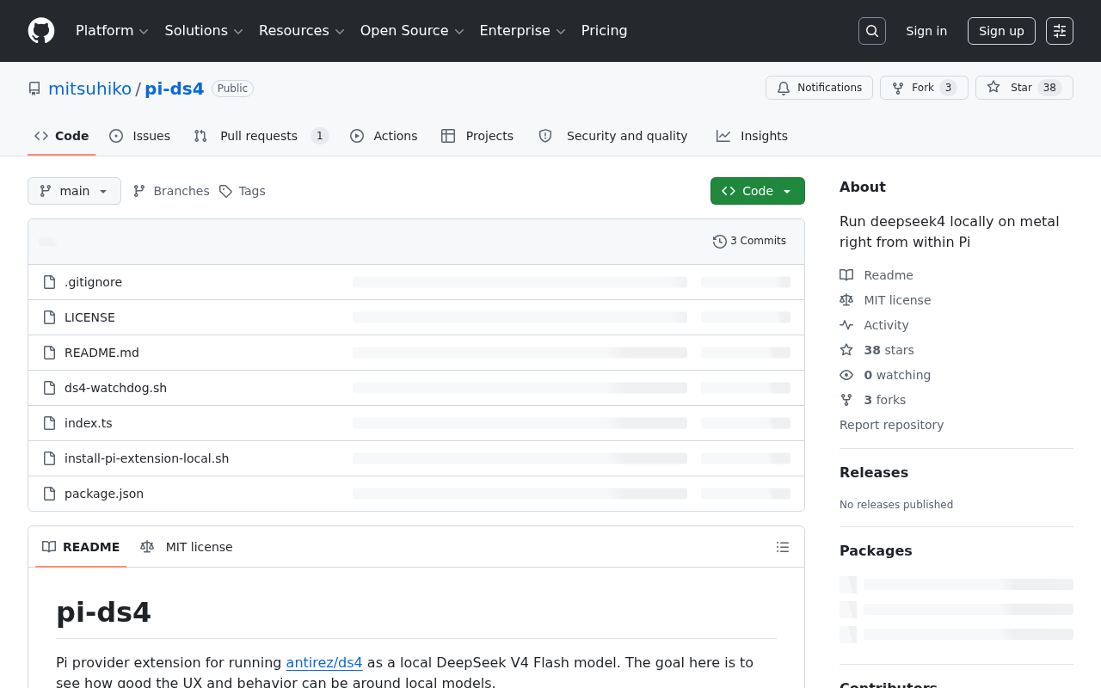
Task: Open the LICENSE file
Action: (x=89, y=317)
